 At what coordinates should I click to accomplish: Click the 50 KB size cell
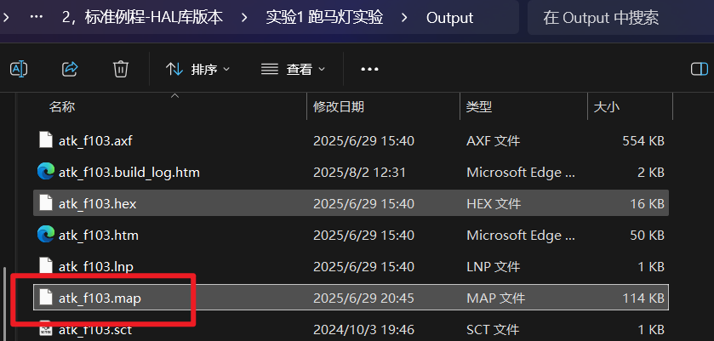click(647, 235)
